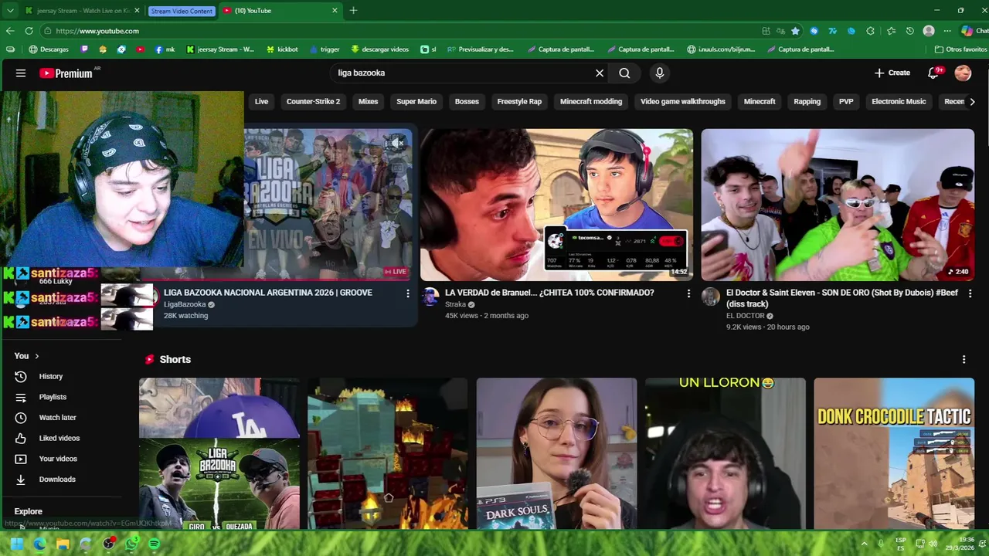This screenshot has width=989, height=556.
Task: Select the Freestyle Rap chip
Action: 519,102
